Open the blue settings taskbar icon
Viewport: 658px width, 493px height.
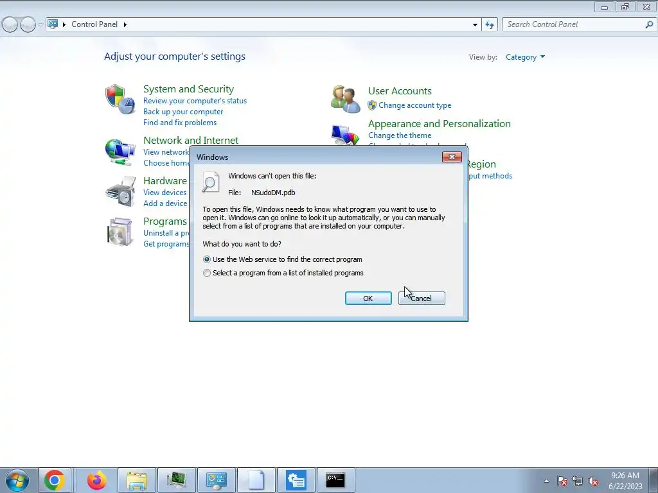click(296, 480)
